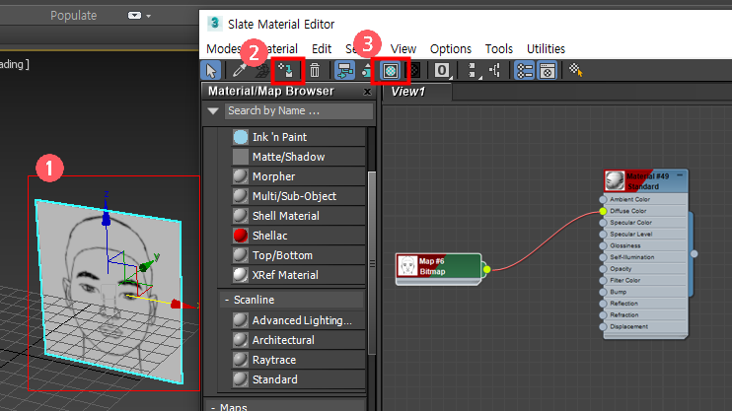The image size is (732, 411).
Task: Toggle Show Background in Preview icon
Action: point(414,71)
